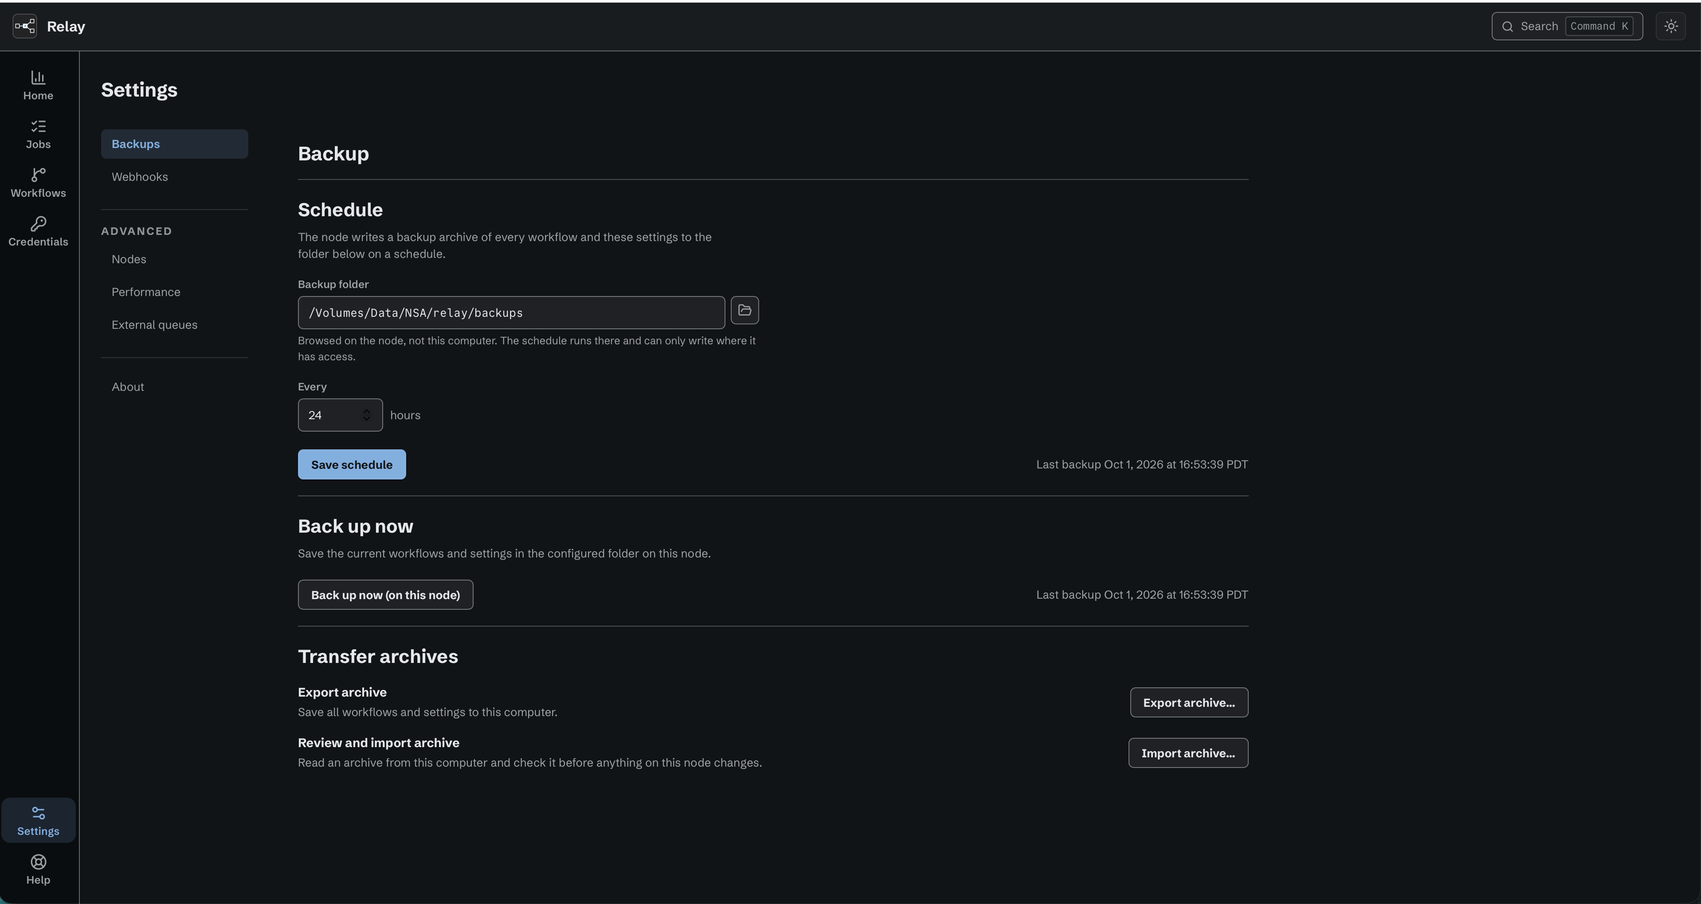Click the Relay logo icon
This screenshot has width=1701, height=904.
pos(25,27)
